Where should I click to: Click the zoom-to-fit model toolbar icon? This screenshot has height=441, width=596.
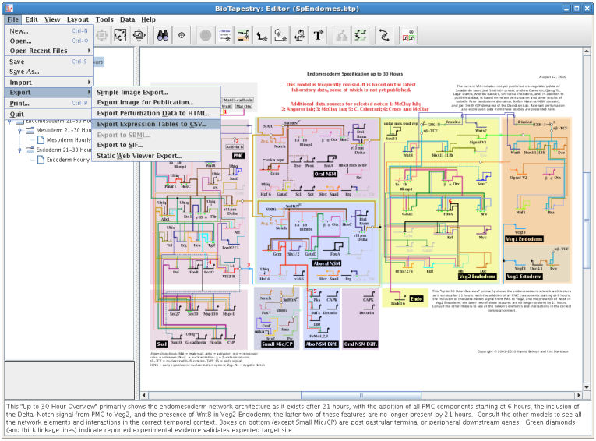[121, 34]
